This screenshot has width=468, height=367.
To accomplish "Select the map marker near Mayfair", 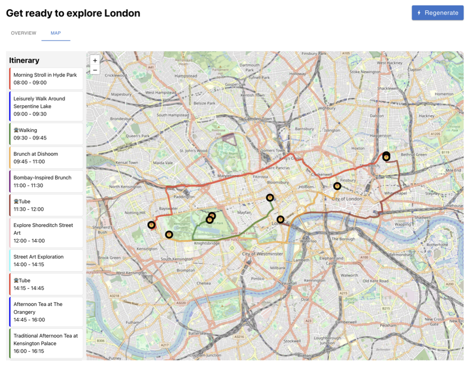I will (x=270, y=197).
